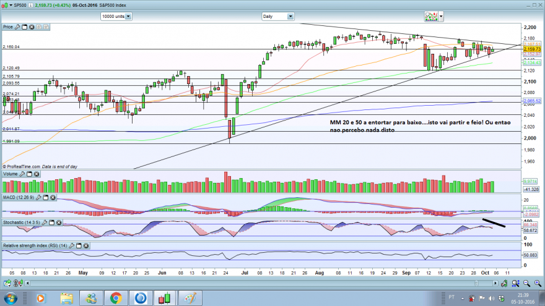Click the 2,160.04 horizontal line label

(11, 47)
